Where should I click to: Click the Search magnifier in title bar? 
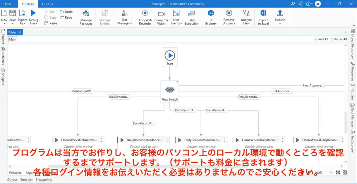click(293, 4)
